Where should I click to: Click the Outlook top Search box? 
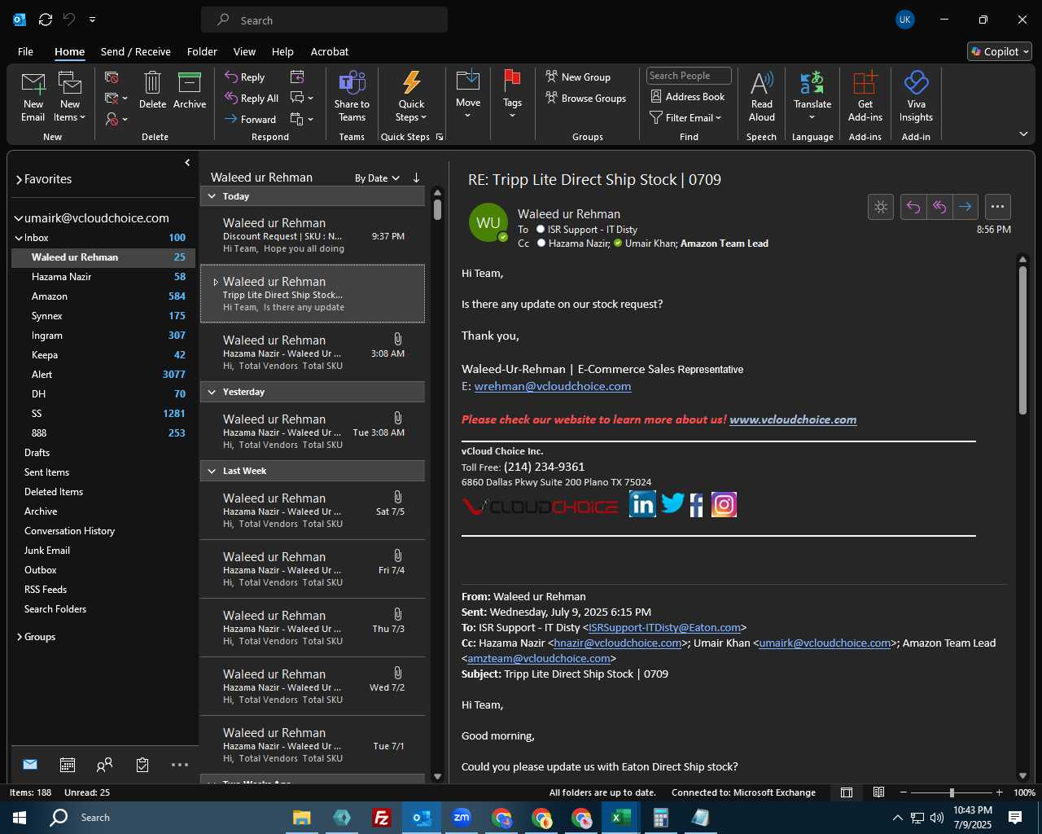tap(324, 20)
